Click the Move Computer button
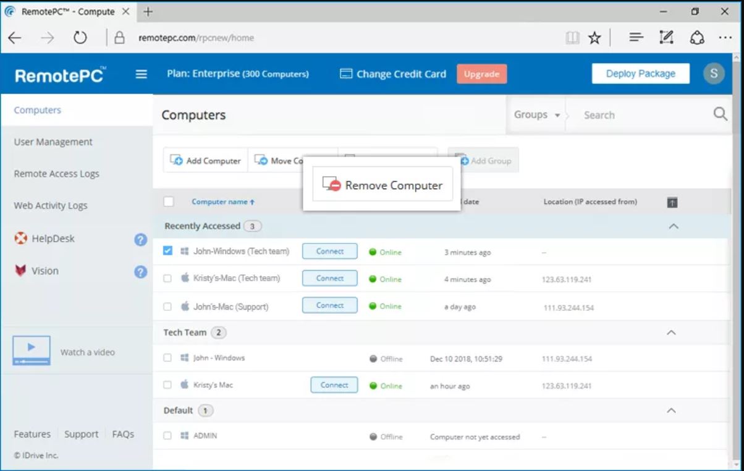The width and height of the screenshot is (744, 471). (276, 160)
